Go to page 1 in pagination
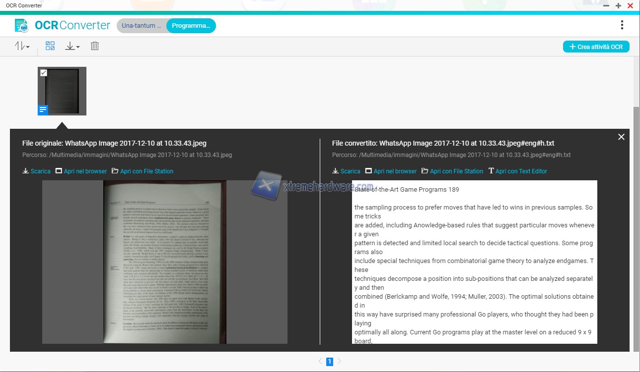This screenshot has width=640, height=372. pyautogui.click(x=329, y=362)
